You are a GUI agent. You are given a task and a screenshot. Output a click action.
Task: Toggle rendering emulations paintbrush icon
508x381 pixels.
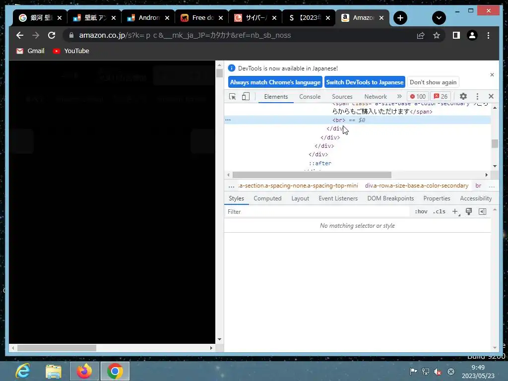[468, 211]
